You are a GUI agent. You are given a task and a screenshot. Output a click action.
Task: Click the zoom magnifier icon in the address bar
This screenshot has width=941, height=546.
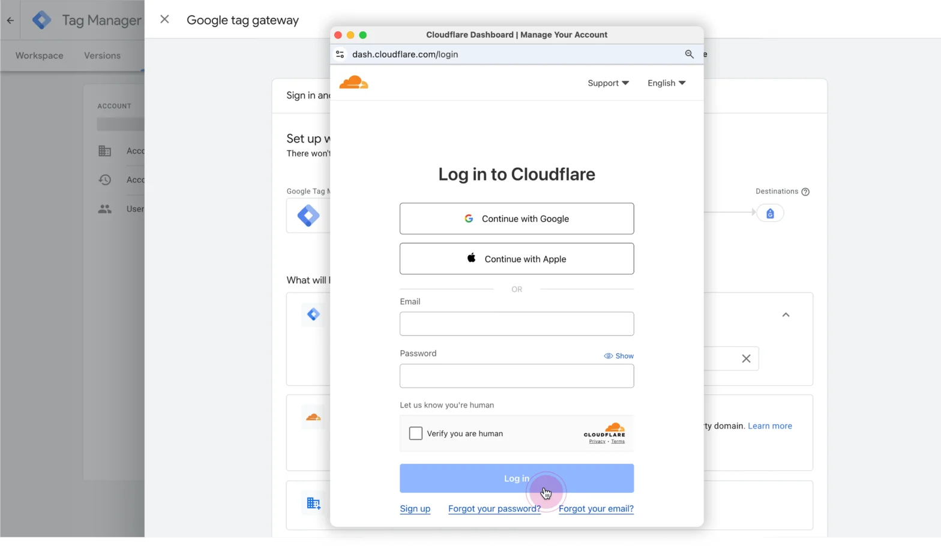point(689,54)
